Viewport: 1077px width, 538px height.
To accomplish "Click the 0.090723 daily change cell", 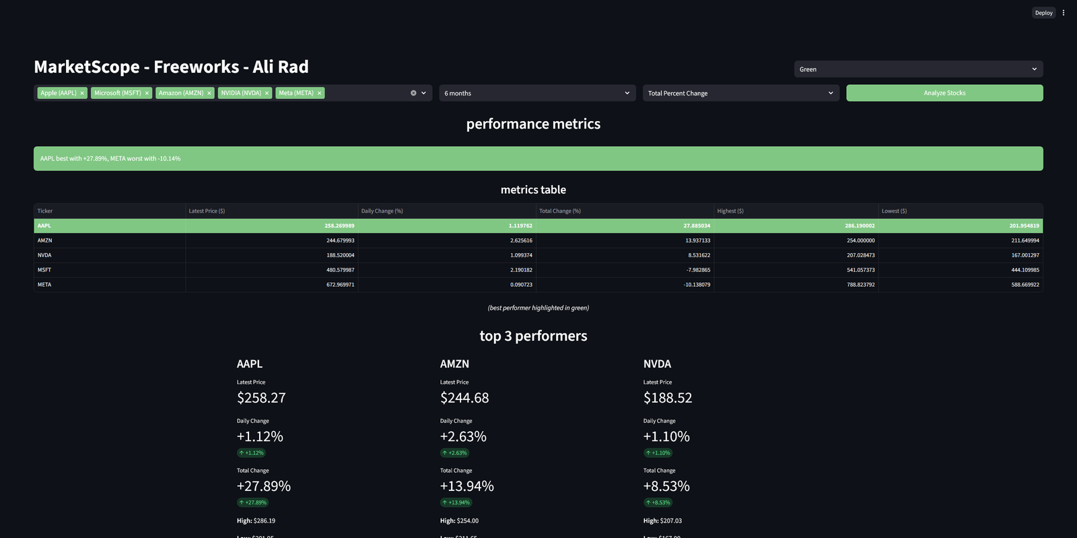I will pos(447,285).
